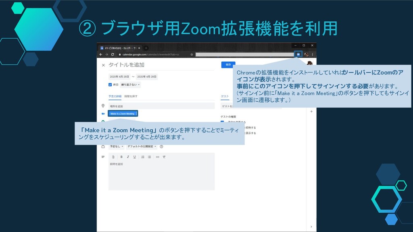Click the end date field after the tilde
The image size is (413, 232).
click(x=147, y=77)
